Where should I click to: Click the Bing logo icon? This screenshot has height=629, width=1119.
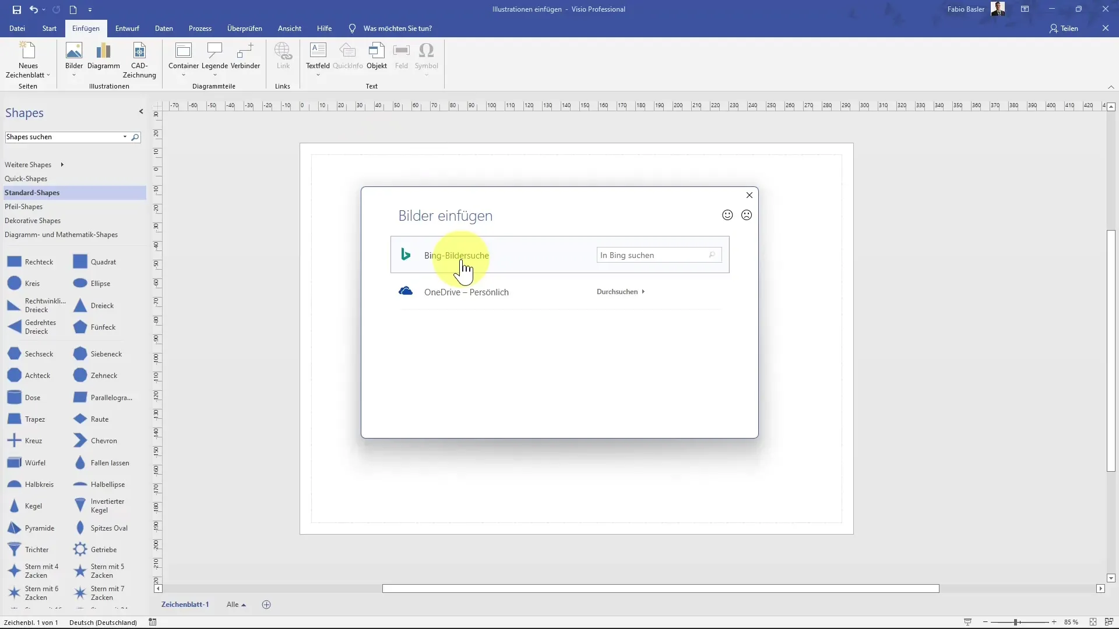click(x=406, y=255)
